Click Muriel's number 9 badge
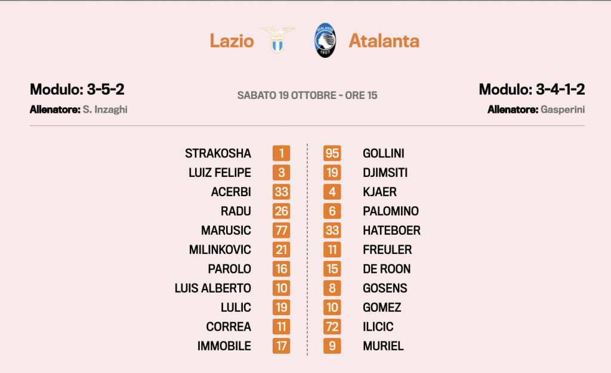Viewport: 611px width, 373px height. coord(332,346)
